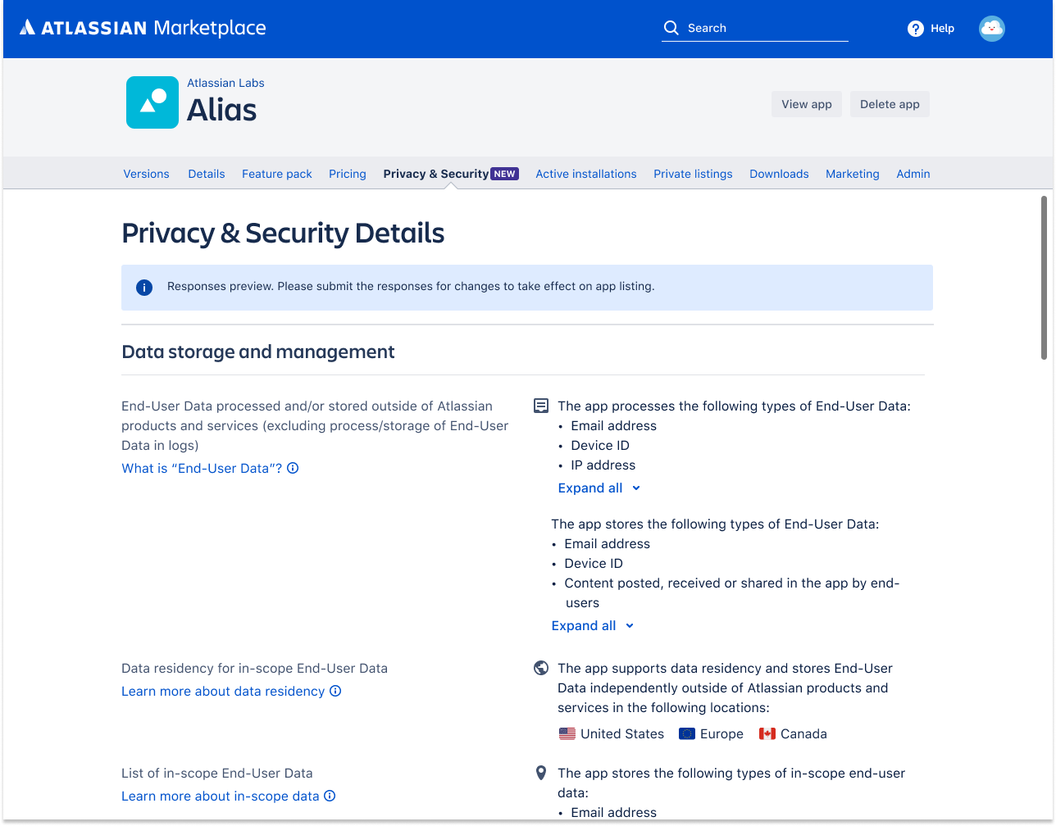1056x826 pixels.
Task: Switch to the Feature pack tab
Action: click(277, 174)
